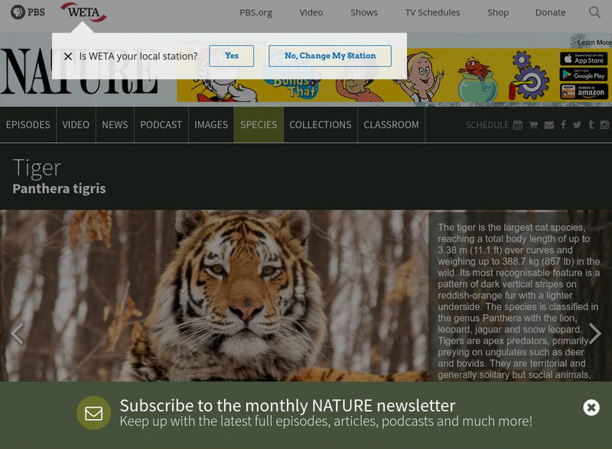Open the Tumblr icon link
This screenshot has height=449, width=612.
[591, 124]
